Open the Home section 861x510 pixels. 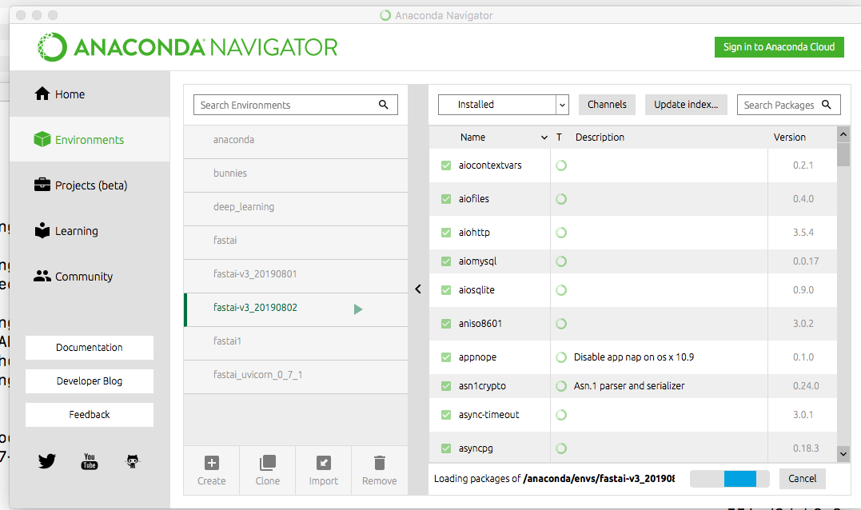(x=90, y=94)
